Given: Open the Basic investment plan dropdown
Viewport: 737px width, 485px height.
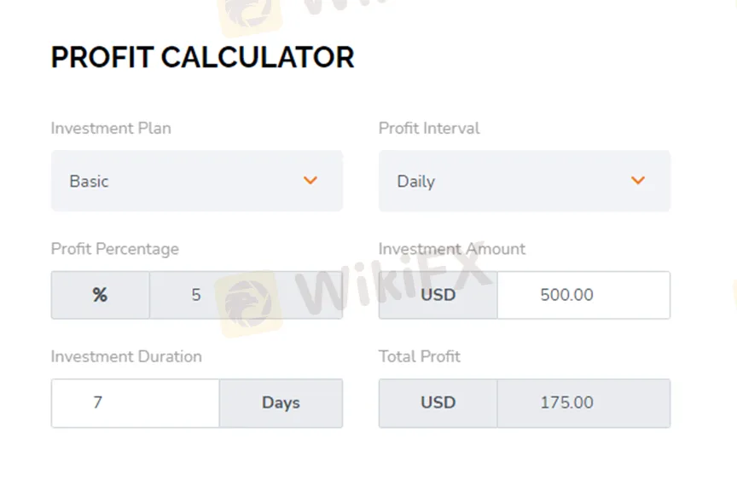Looking at the screenshot, I should pyautogui.click(x=196, y=181).
